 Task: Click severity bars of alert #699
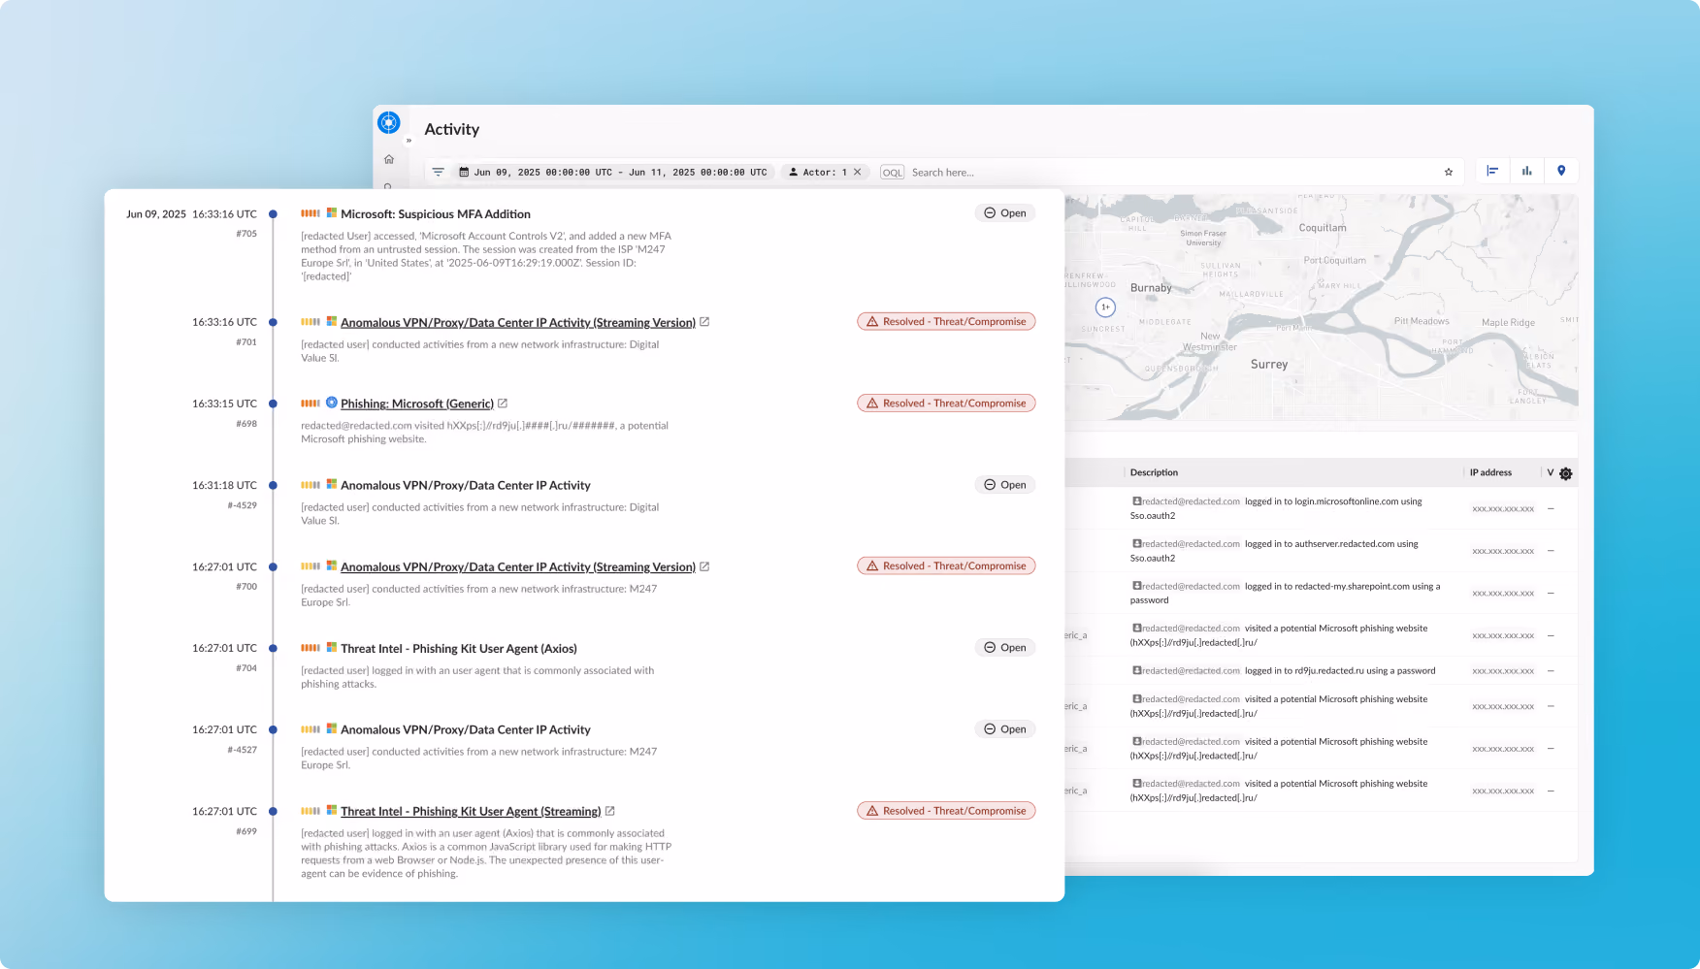(311, 811)
